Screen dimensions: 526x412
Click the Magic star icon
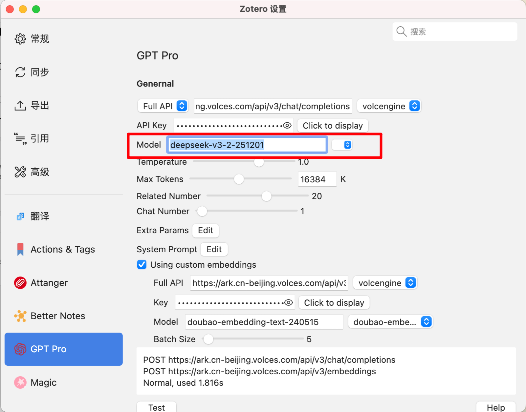[x=20, y=382]
